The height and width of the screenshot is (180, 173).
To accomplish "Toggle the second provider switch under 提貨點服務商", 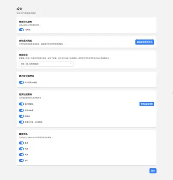I will click(21, 110).
